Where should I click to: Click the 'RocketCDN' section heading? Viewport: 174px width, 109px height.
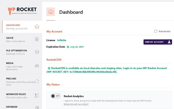click(54, 60)
